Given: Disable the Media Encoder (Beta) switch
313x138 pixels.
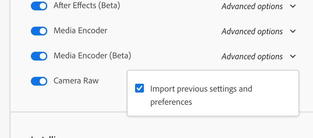Looking at the screenshot, I should coord(39,56).
